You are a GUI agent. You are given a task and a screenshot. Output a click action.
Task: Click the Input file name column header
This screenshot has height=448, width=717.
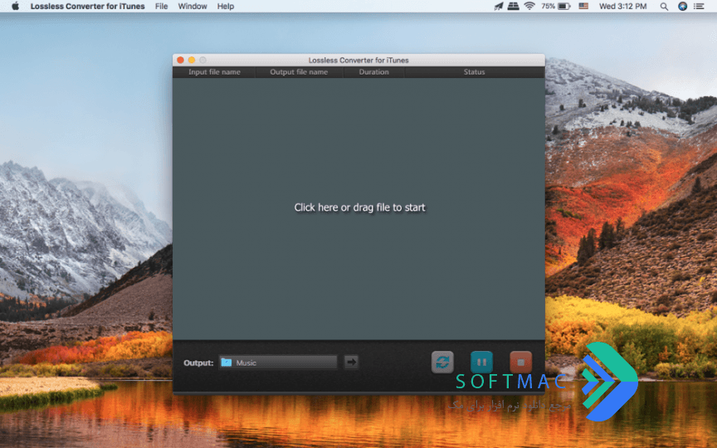pos(214,72)
